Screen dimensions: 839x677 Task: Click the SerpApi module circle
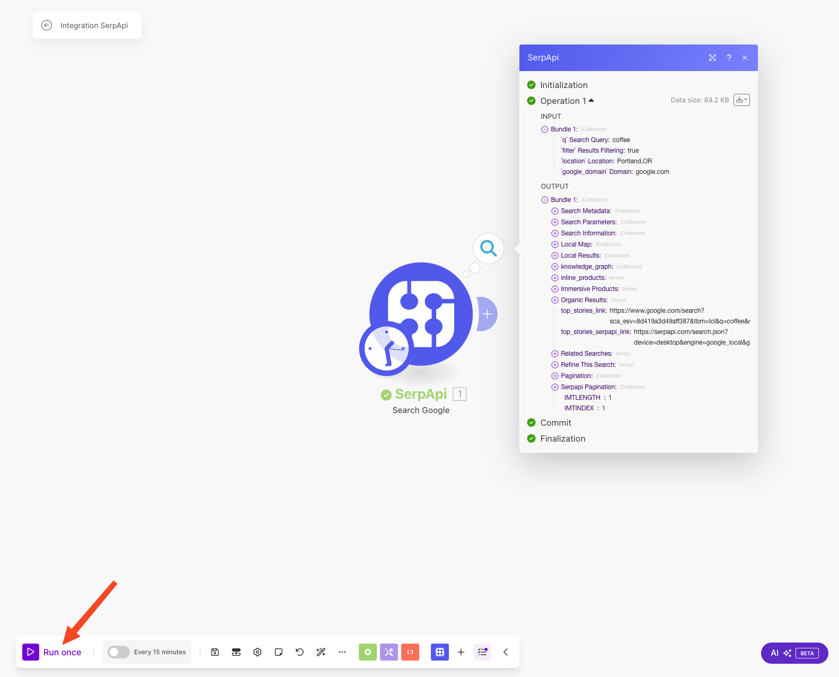(421, 314)
